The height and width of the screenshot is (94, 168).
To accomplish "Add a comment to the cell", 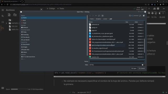I will click(149, 13).
